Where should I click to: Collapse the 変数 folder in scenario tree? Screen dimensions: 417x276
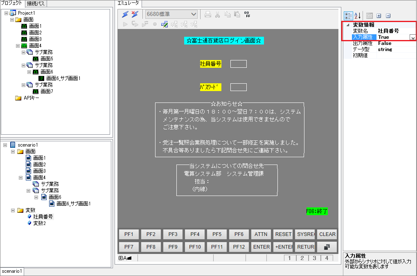point(13,210)
